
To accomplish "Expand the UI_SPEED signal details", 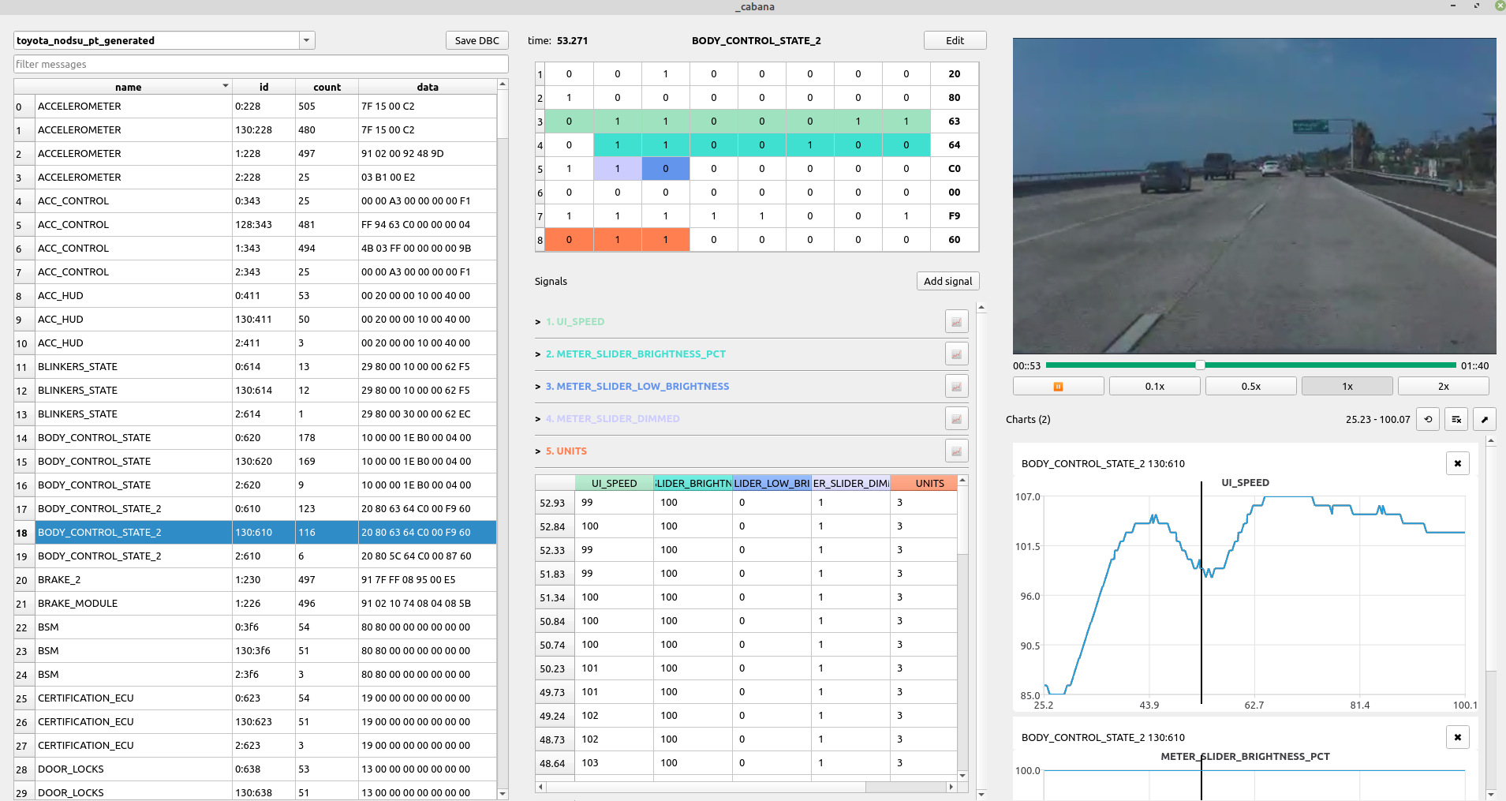I will (536, 321).
